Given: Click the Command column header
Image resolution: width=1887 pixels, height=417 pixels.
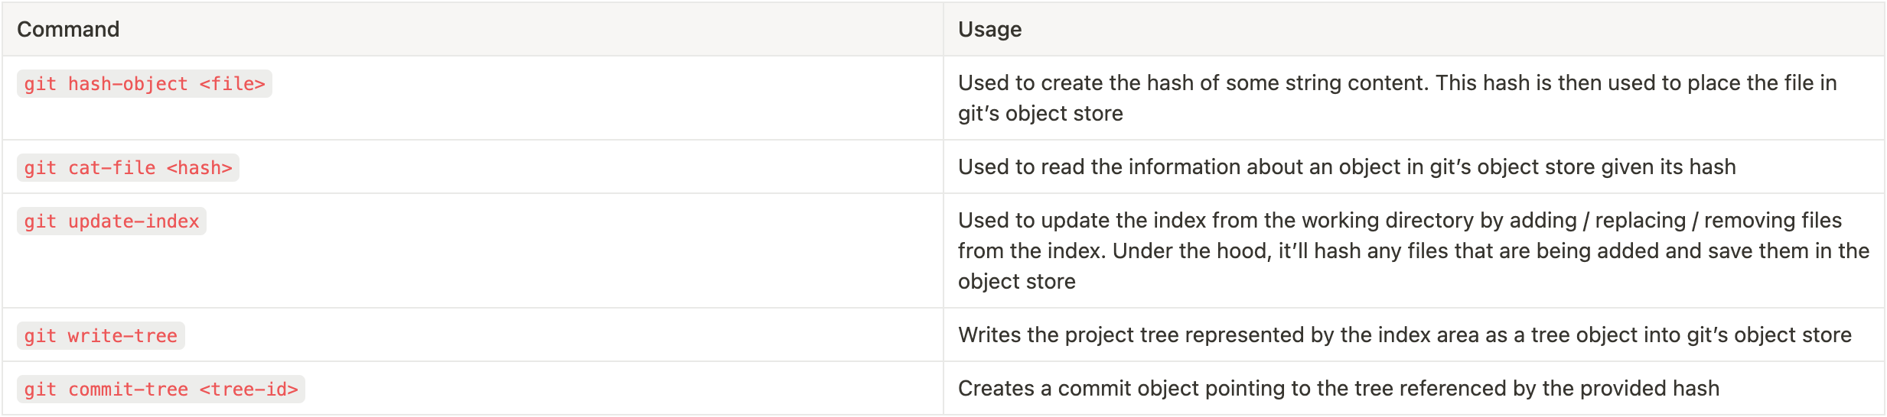Looking at the screenshot, I should 68,29.
